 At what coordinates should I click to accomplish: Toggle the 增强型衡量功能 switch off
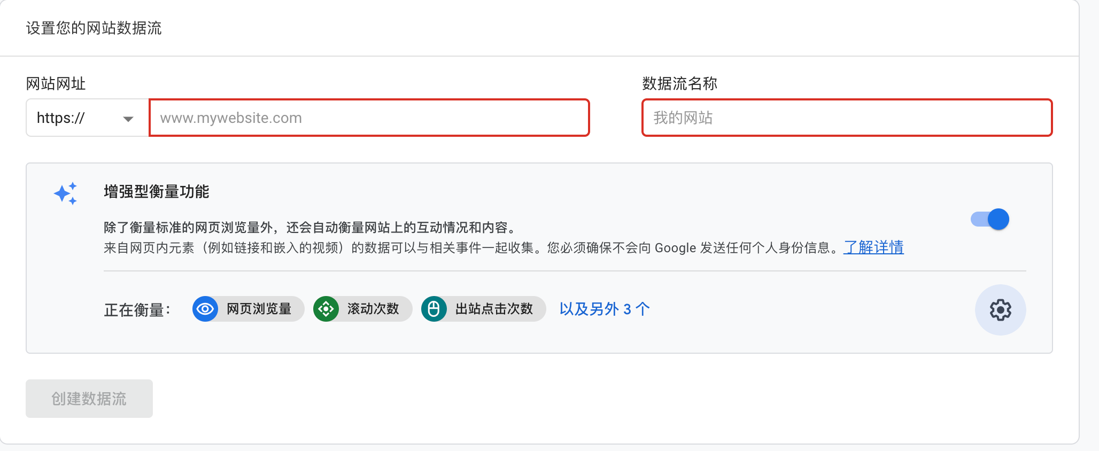click(990, 219)
